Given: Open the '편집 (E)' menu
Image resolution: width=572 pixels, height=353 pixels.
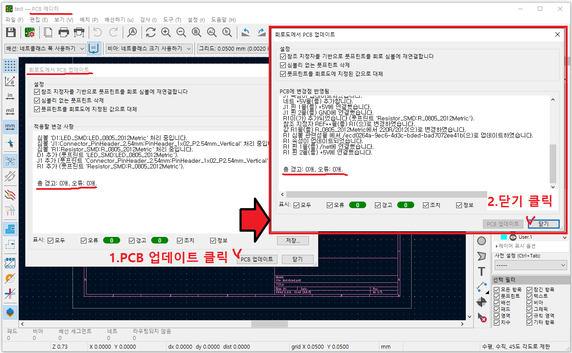Looking at the screenshot, I should click(x=39, y=20).
